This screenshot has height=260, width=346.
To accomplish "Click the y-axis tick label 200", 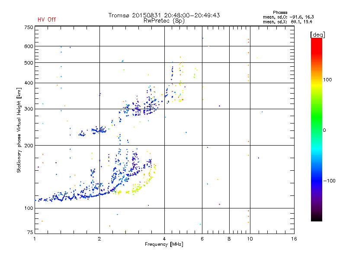I will pyautogui.click(x=29, y=146).
